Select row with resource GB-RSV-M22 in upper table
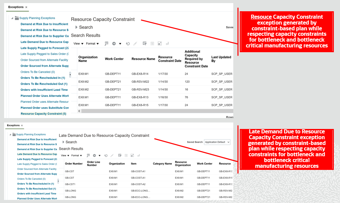This screenshot has height=203, width=340. point(155,82)
